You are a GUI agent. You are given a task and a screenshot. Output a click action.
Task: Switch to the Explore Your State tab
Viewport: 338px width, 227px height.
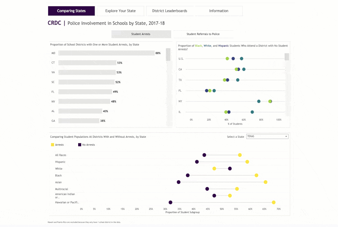click(x=120, y=11)
